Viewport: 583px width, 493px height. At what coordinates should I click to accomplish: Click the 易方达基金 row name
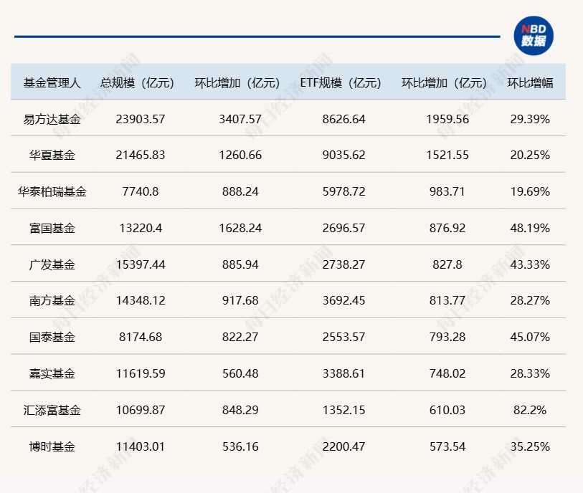(52, 119)
